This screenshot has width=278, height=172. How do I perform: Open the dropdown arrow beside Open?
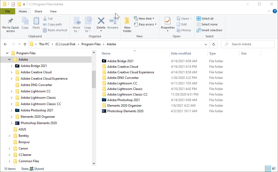click(x=191, y=19)
